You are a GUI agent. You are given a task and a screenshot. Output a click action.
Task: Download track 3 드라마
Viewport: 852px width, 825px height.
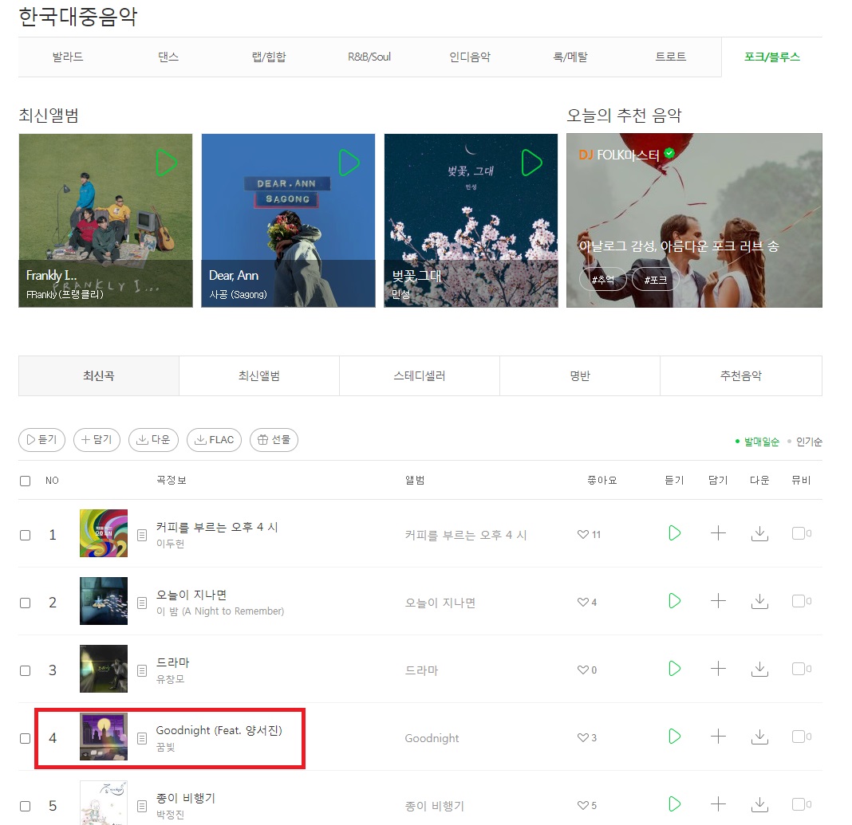[759, 669]
